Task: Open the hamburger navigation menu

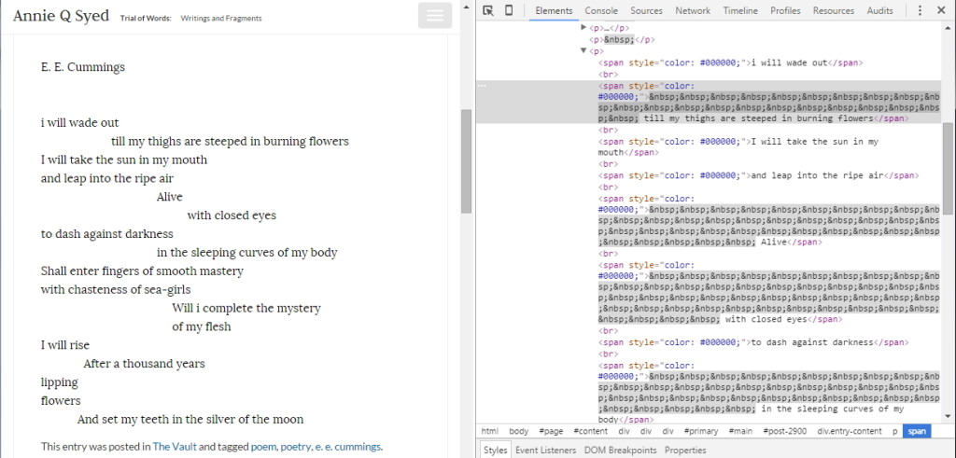Action: (x=435, y=16)
